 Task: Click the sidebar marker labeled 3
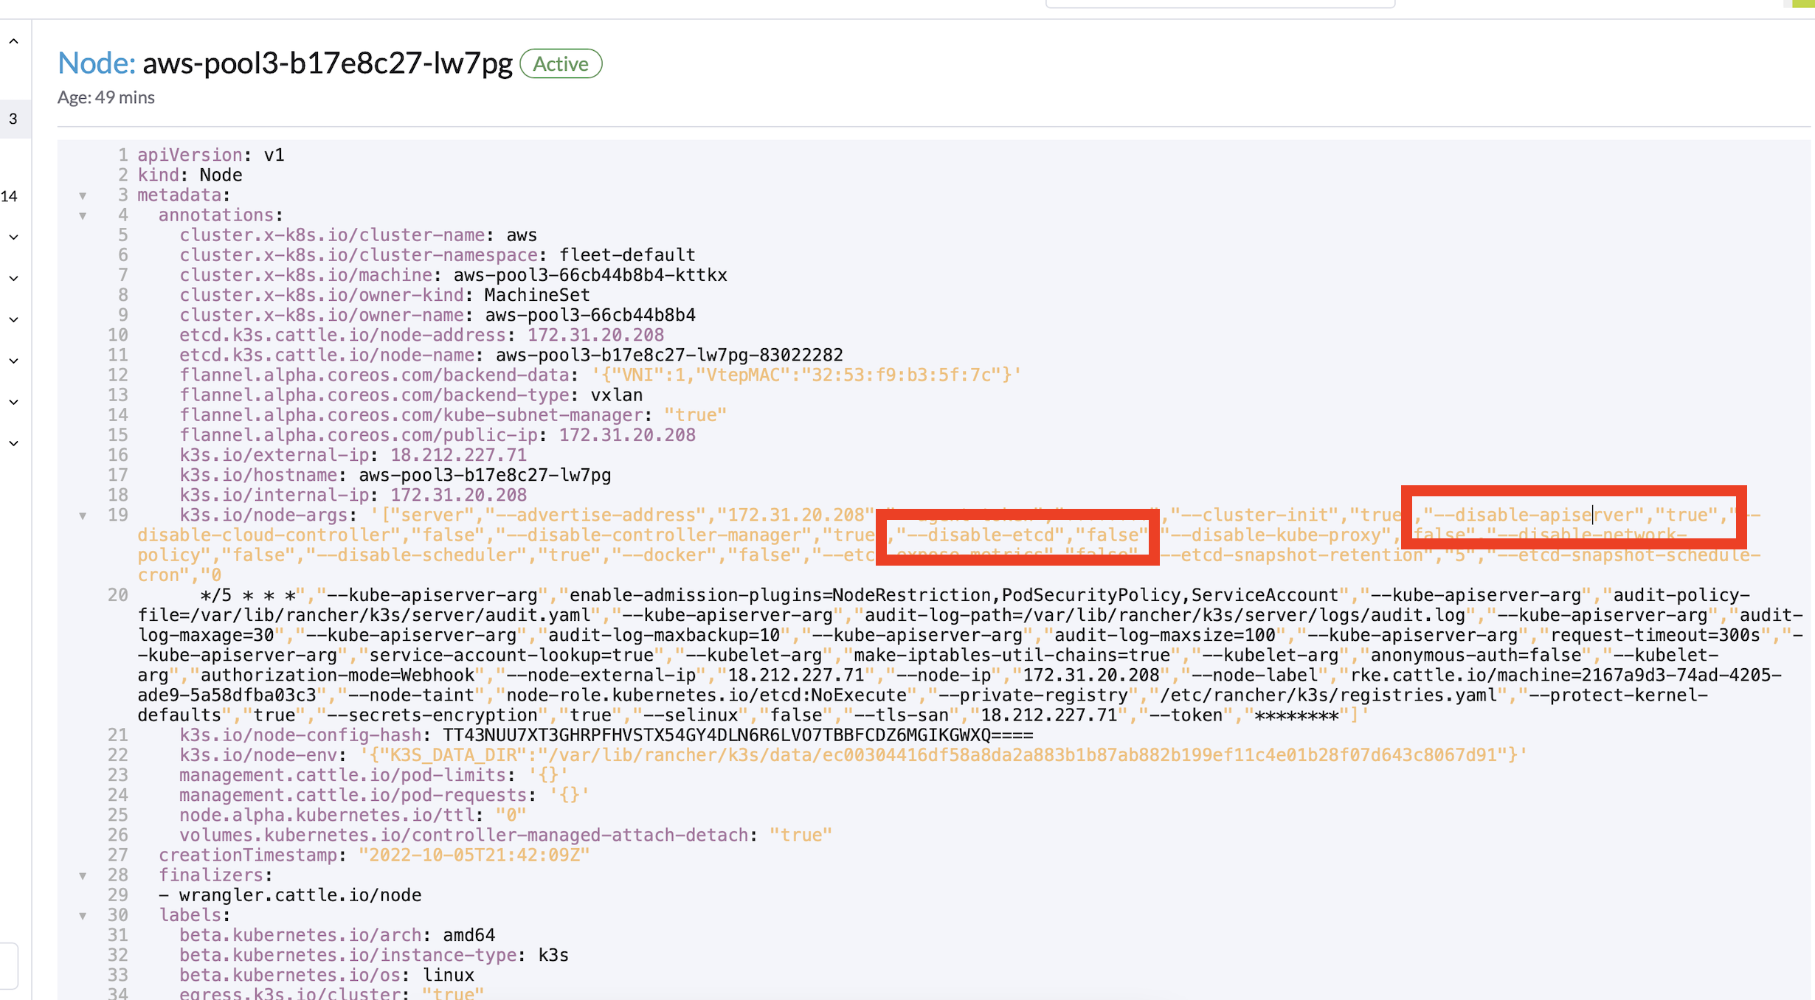[13, 118]
